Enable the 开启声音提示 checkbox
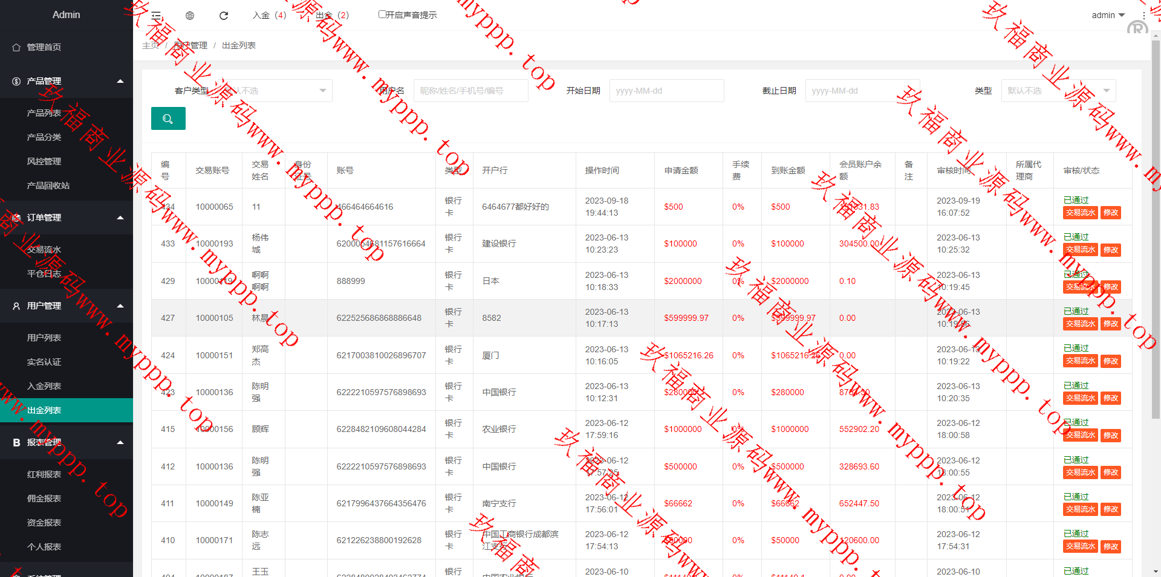Image resolution: width=1161 pixels, height=577 pixels. tap(382, 15)
